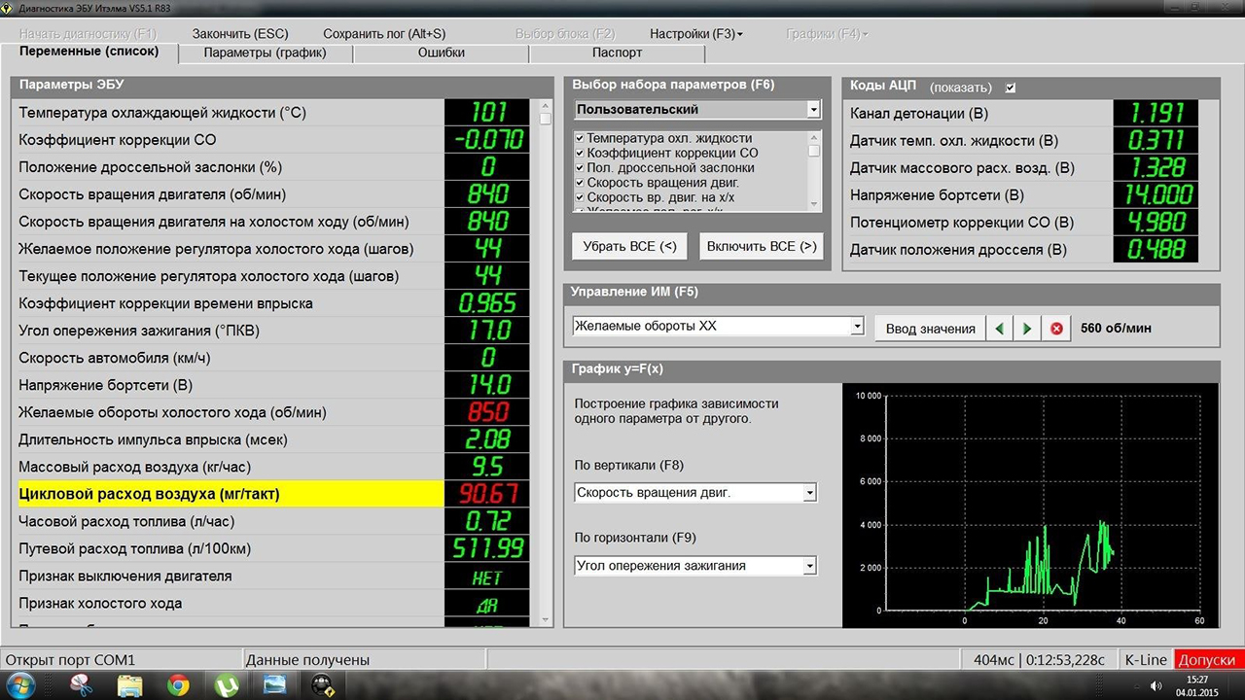Uncheck Пол. дроссельной заслонки parameter
The height and width of the screenshot is (700, 1245).
580,168
